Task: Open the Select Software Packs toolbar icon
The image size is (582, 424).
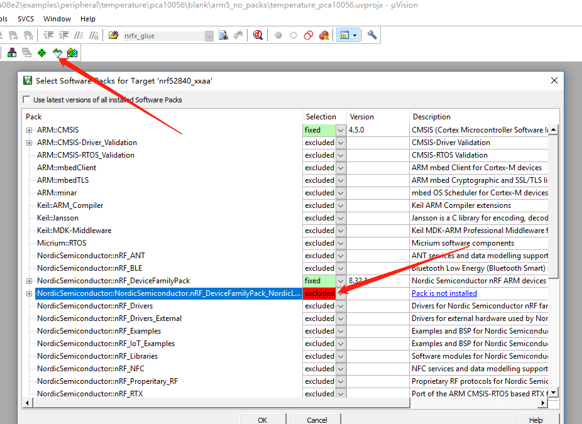Action: point(57,53)
